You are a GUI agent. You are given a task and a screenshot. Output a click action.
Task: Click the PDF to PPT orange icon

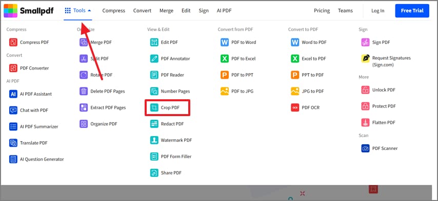[x=225, y=75]
